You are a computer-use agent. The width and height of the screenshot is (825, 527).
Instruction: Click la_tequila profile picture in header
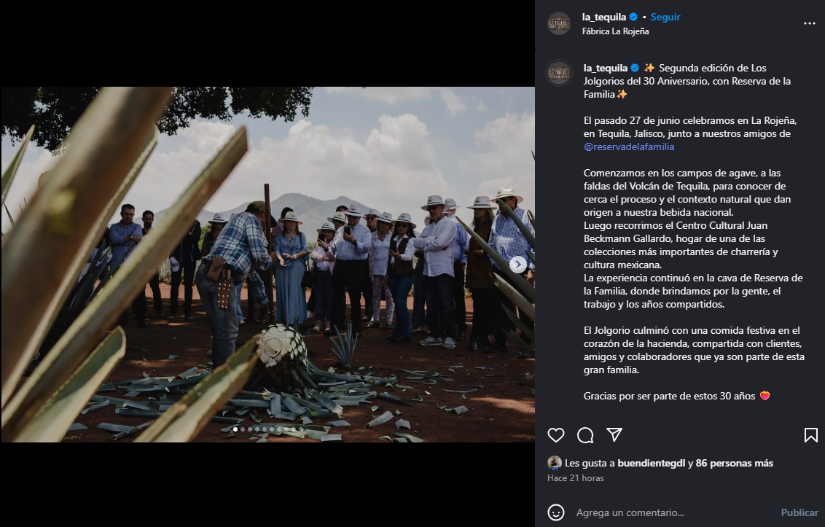coord(559,24)
